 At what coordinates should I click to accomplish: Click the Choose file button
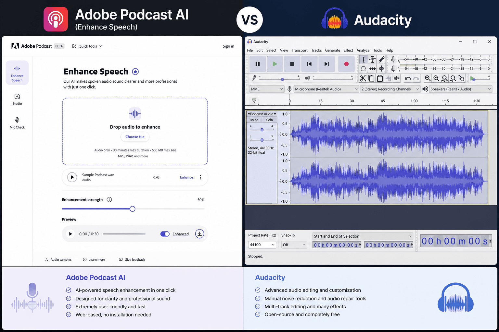coord(135,137)
